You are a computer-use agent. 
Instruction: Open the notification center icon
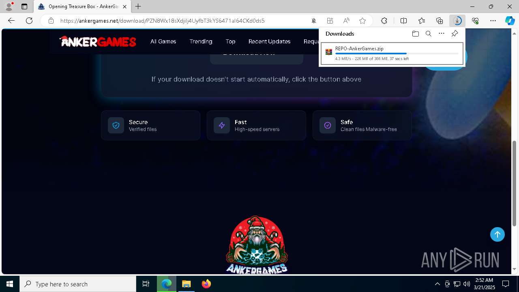pos(506,284)
